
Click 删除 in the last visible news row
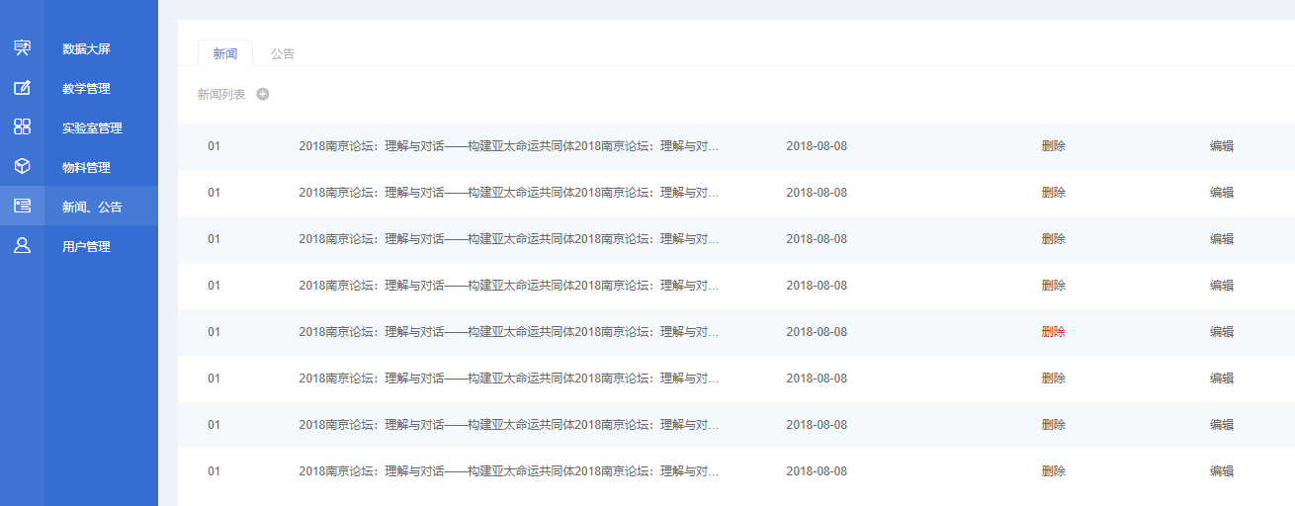pyautogui.click(x=1054, y=471)
